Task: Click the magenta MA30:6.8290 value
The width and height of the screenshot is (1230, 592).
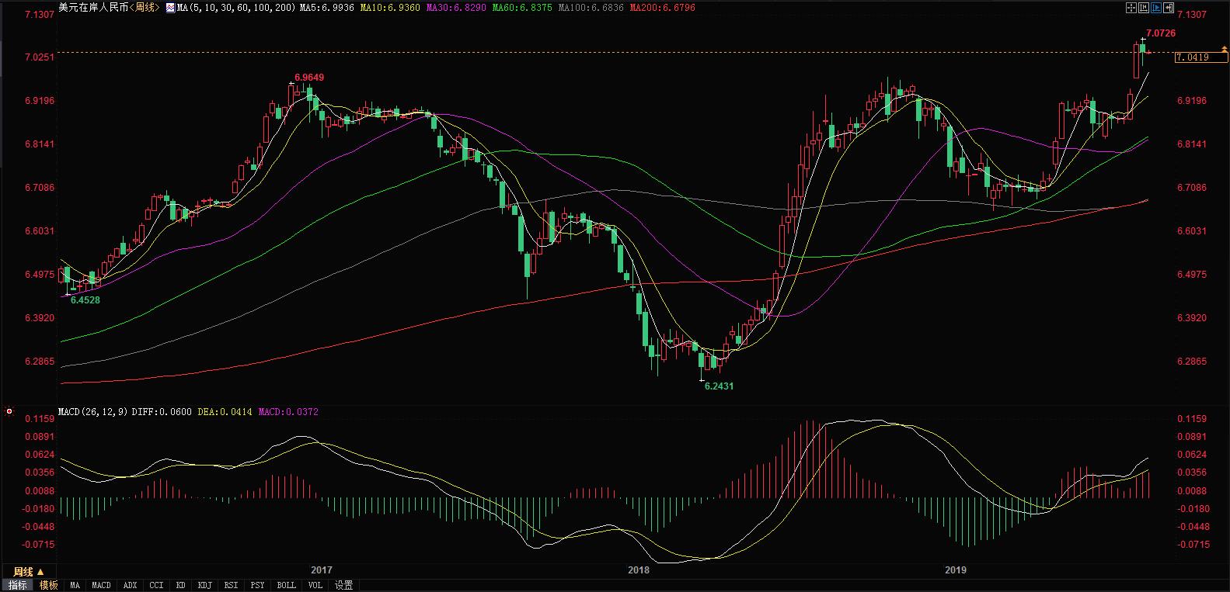Action: tap(456, 8)
